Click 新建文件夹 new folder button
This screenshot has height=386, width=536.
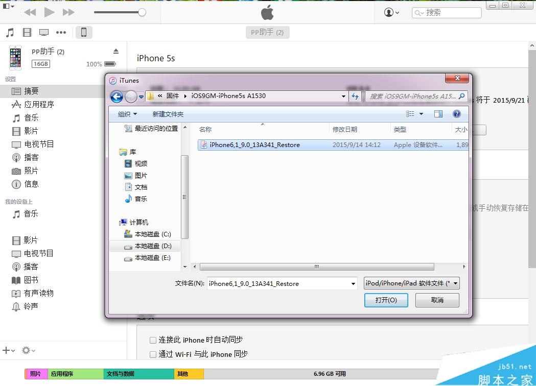(x=168, y=114)
